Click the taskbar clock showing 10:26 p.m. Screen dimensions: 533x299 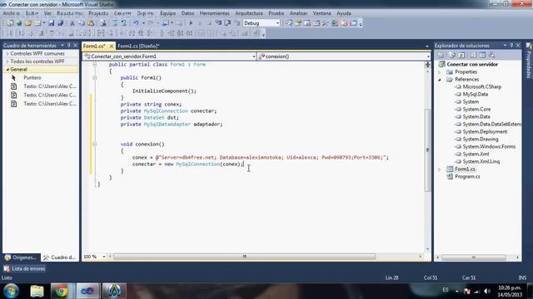click(510, 292)
